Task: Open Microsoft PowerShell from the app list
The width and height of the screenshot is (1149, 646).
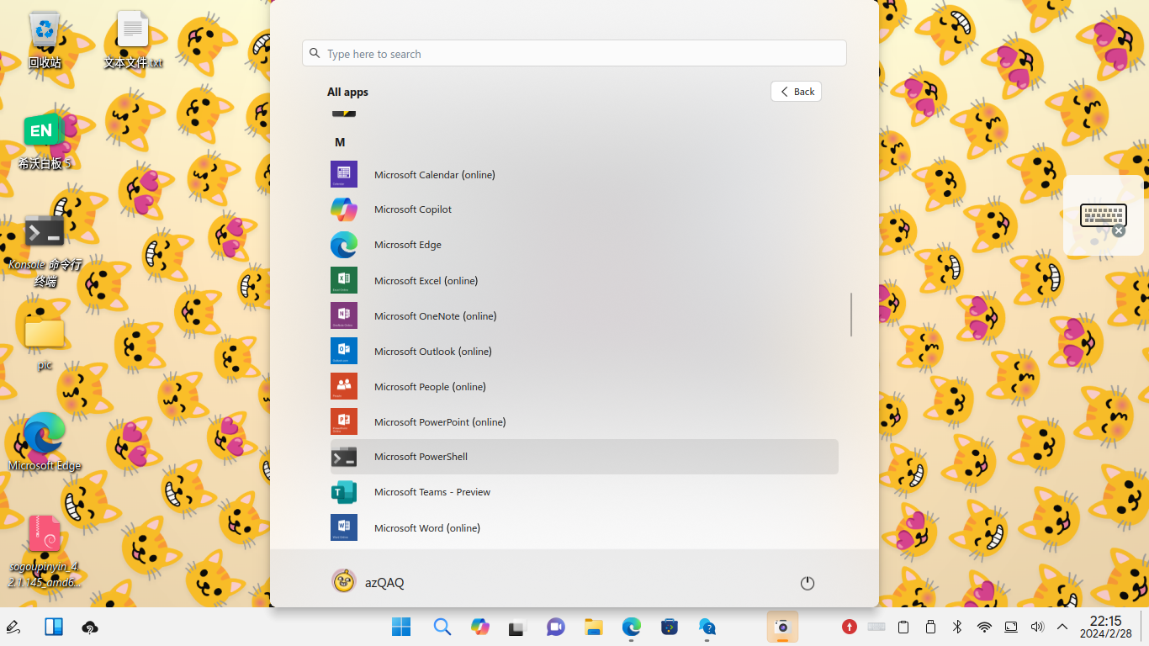Action: coord(585,457)
